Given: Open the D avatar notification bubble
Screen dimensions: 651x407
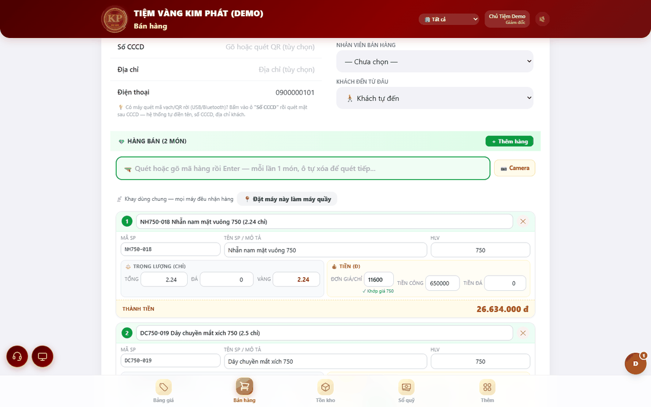Looking at the screenshot, I should tap(635, 364).
